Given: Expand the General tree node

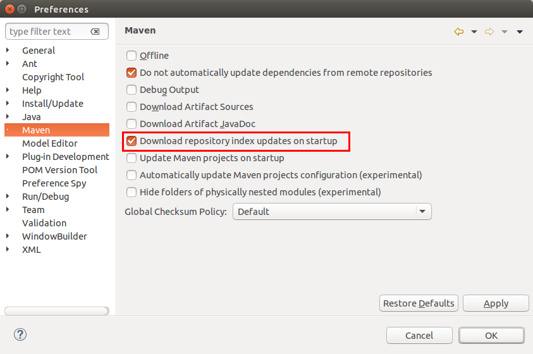Looking at the screenshot, I should point(8,51).
